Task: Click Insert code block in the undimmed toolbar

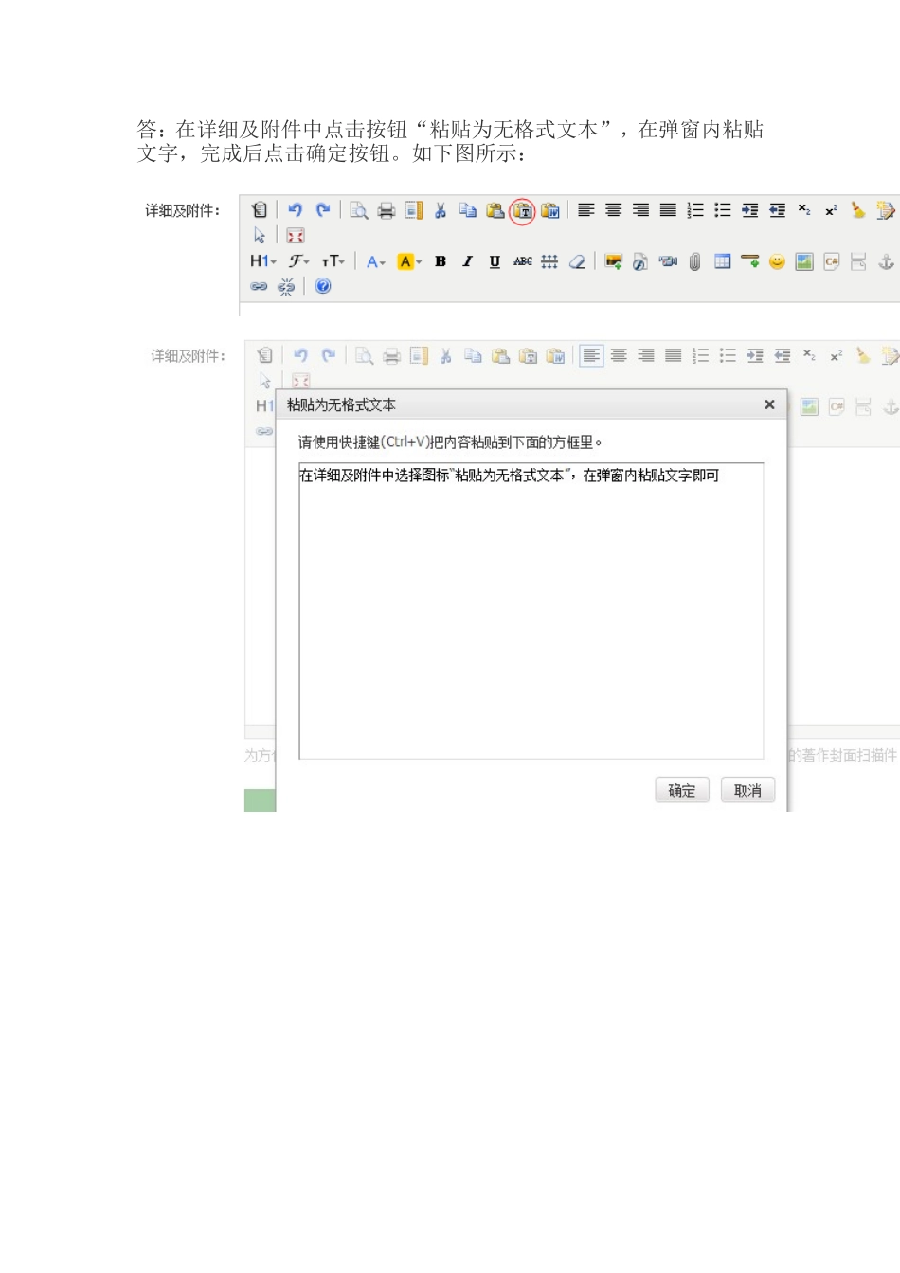Action: tap(832, 261)
